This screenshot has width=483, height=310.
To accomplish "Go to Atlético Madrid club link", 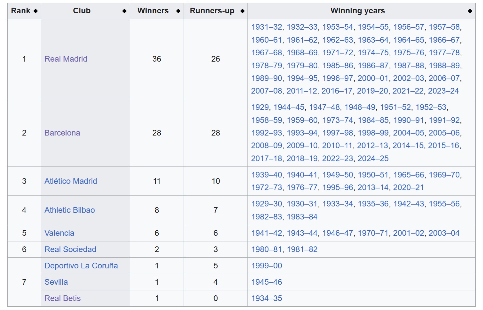I will click(71, 181).
